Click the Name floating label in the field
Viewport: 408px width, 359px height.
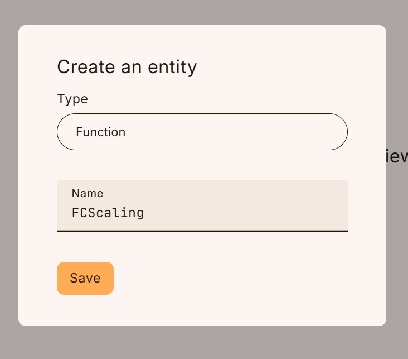(x=88, y=193)
